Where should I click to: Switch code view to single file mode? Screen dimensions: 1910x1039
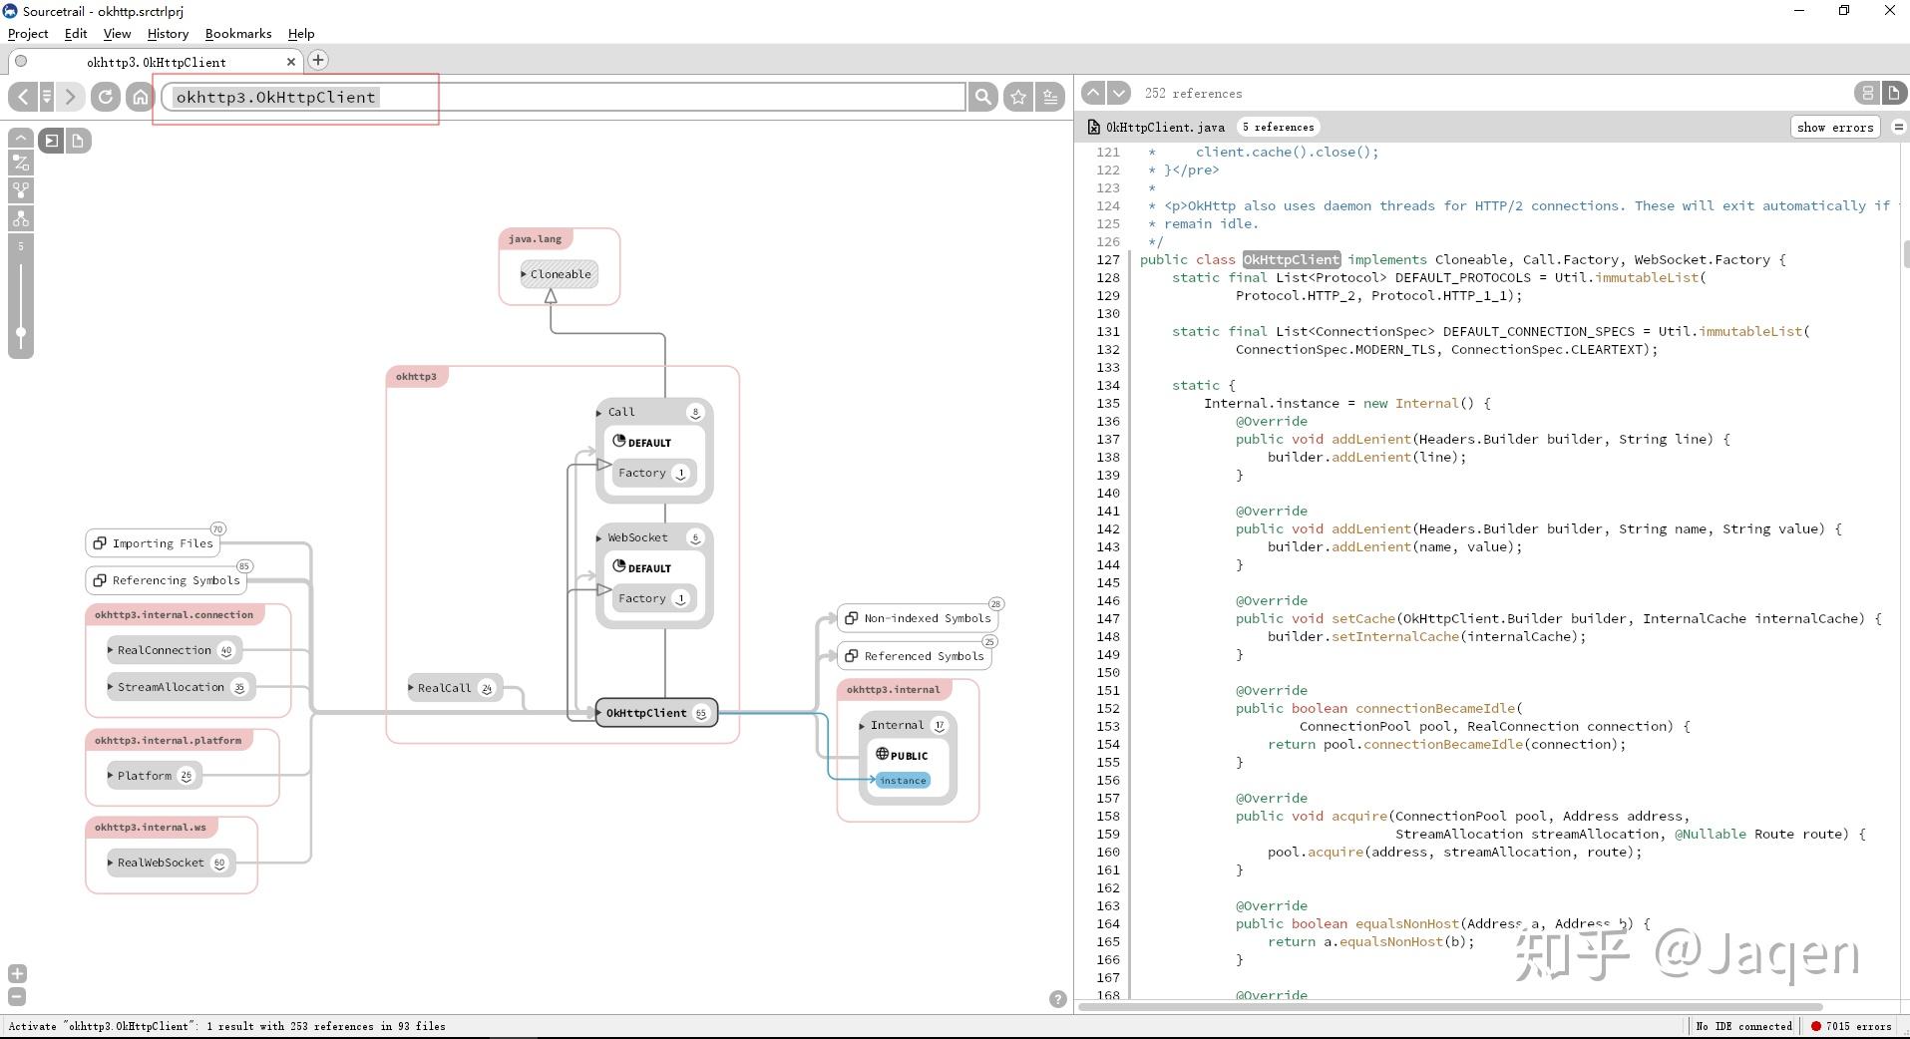point(1893,93)
